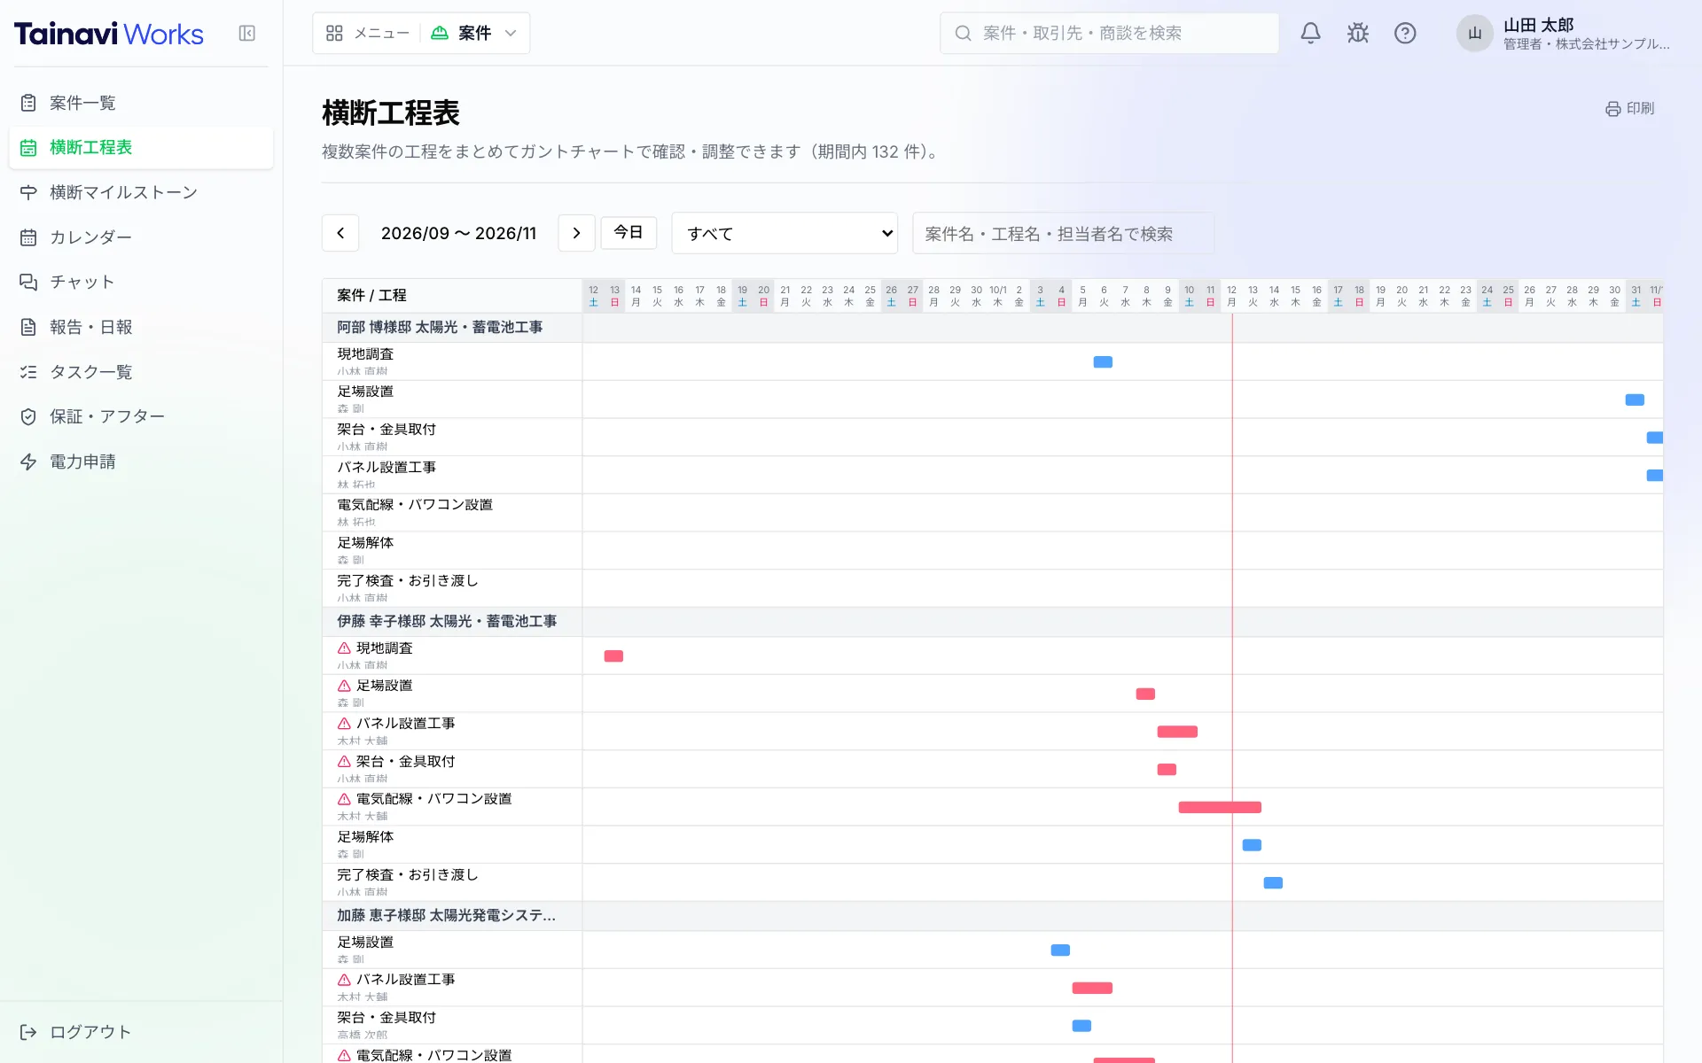The width and height of the screenshot is (1702, 1063).
Task: Click blue bar for 阿部 足場設置
Action: pyautogui.click(x=1635, y=400)
